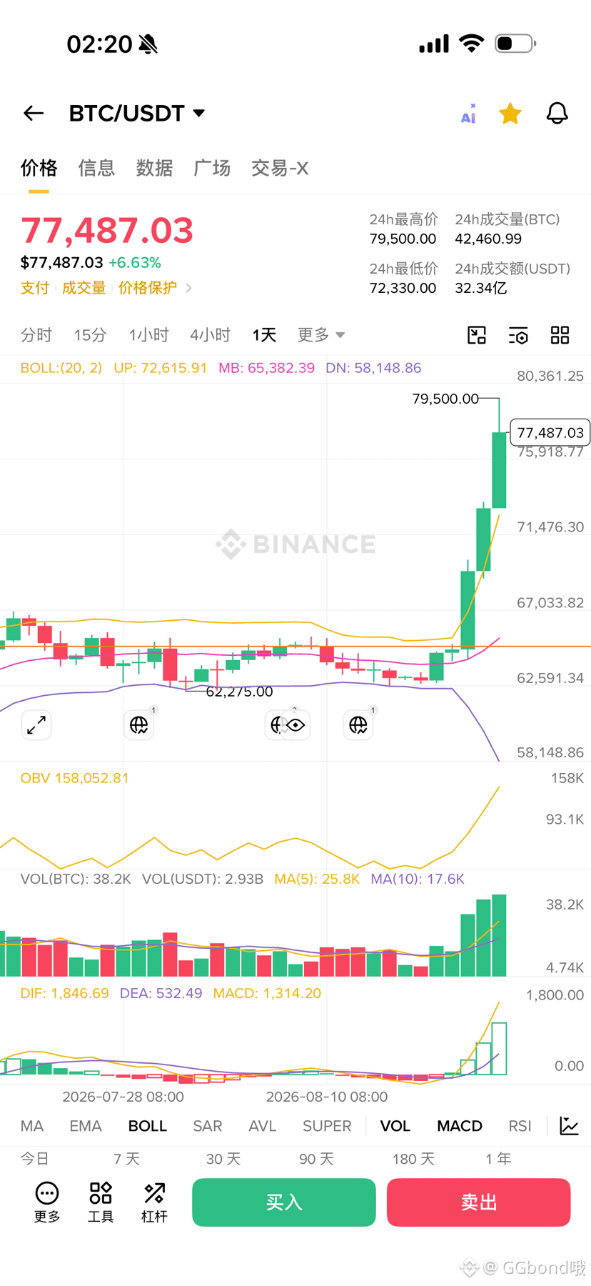The height and width of the screenshot is (1286, 591).
Task: Tap the 62,275.00 low price marker
Action: click(239, 692)
